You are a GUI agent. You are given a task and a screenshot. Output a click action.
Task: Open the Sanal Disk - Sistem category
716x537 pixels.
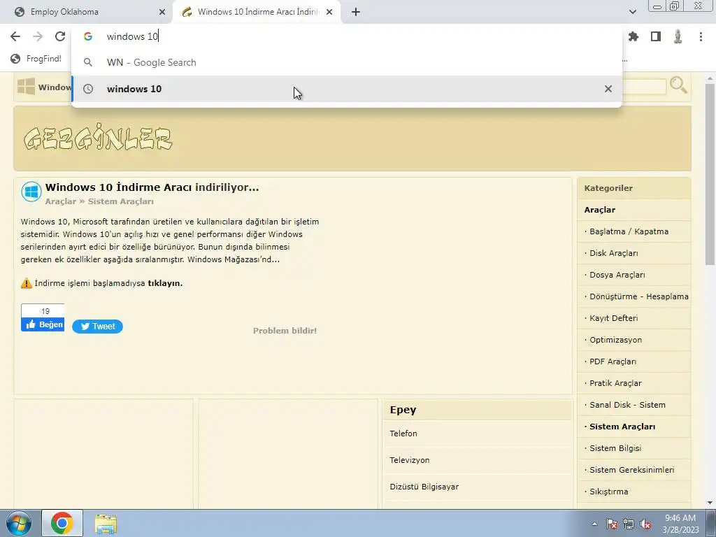coord(627,405)
